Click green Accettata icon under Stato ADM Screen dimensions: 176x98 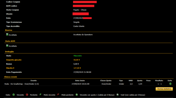tap(7, 46)
